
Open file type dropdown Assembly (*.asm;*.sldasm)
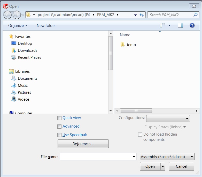tap(167, 157)
